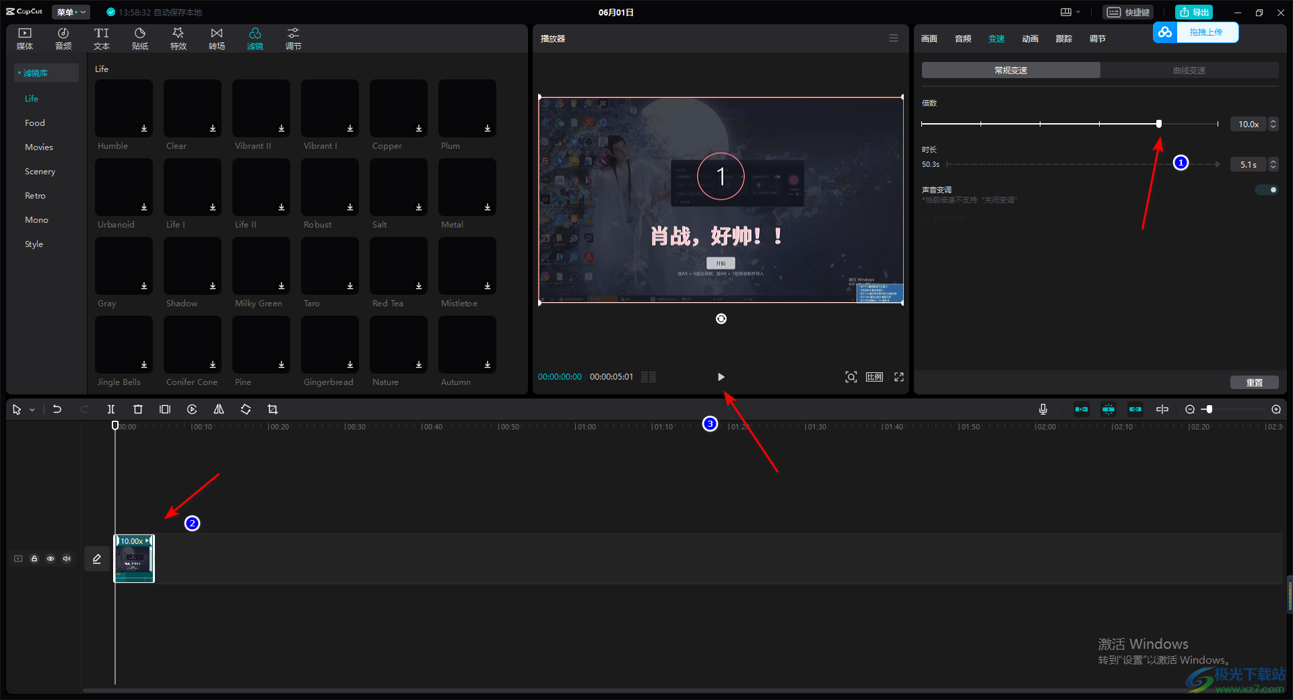
Task: Click the 快捷键 shortcuts button
Action: [1128, 12]
